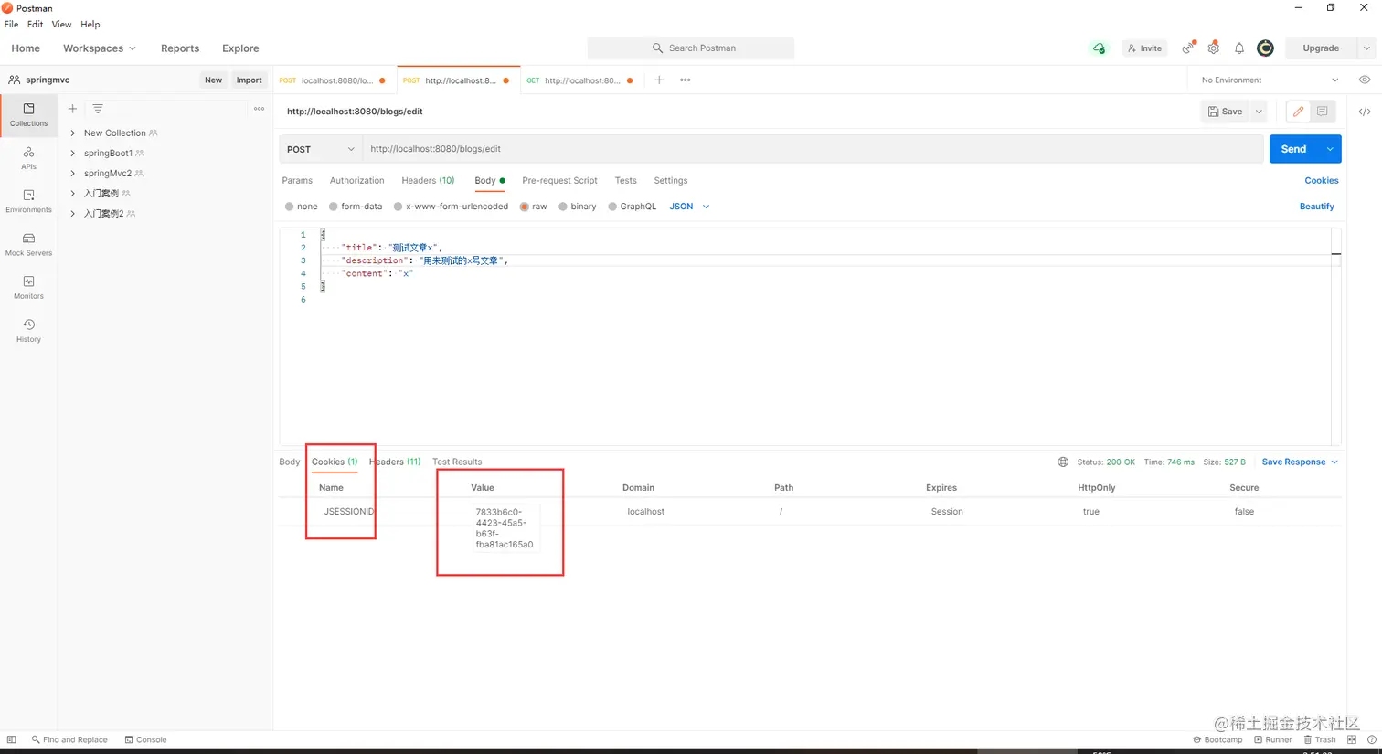Screen dimensions: 1382x754
Task: Open the Save options dropdown arrow
Action: 1259,112
